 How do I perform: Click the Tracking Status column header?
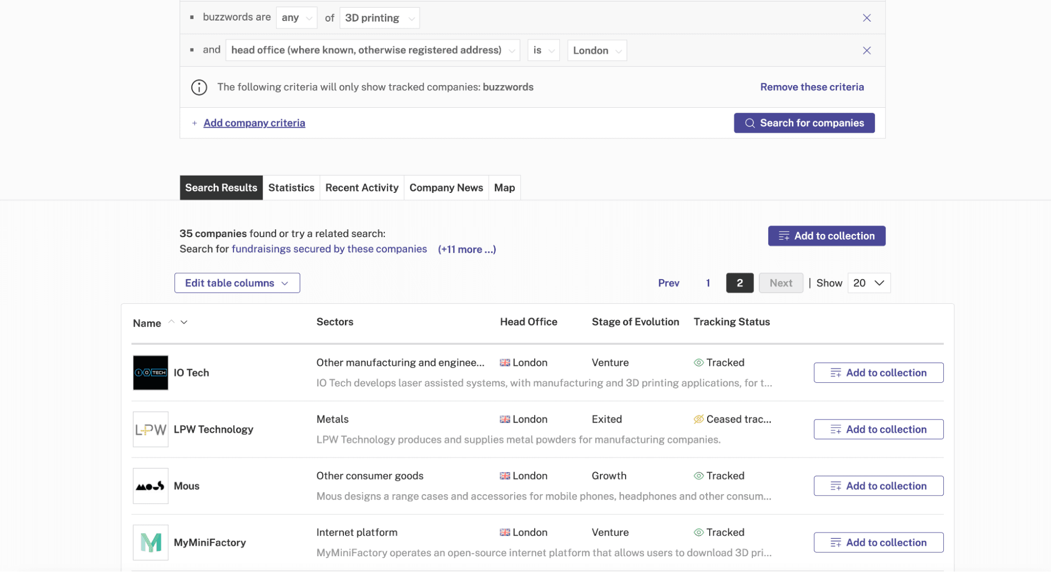(731, 322)
